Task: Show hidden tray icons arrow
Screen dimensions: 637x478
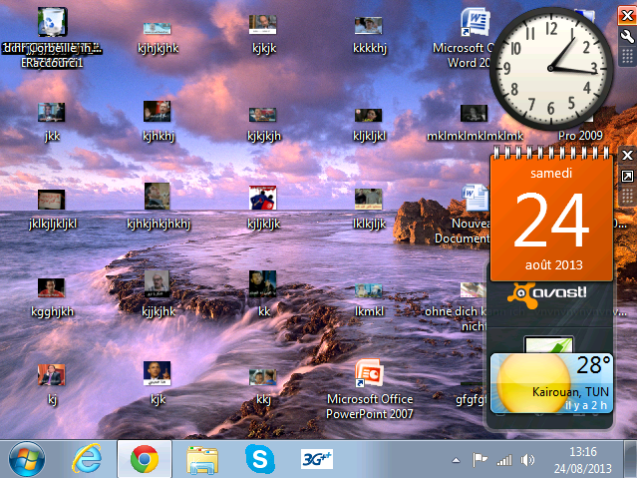Action: click(x=457, y=460)
